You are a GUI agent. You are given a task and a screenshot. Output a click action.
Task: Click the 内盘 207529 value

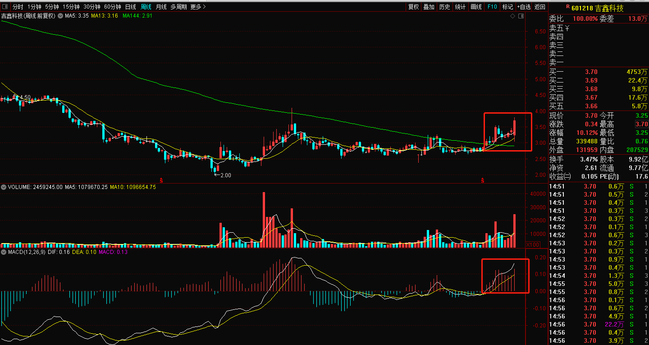click(x=637, y=150)
